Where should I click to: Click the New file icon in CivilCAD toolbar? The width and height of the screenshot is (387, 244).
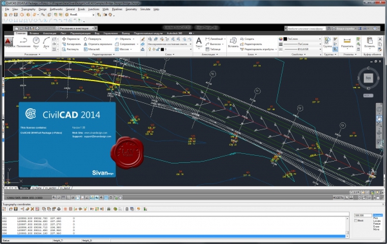pyautogui.click(x=6, y=15)
